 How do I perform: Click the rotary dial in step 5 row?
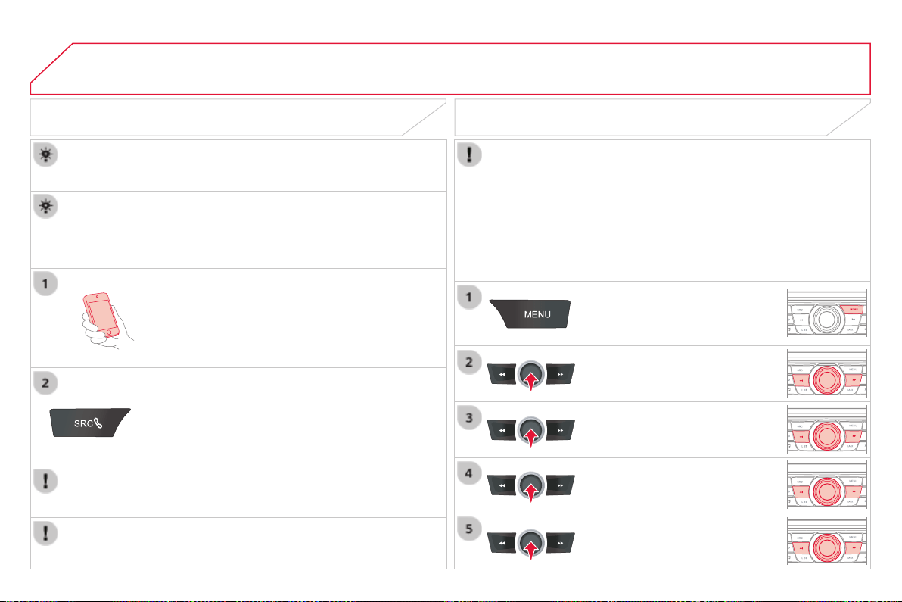(x=530, y=543)
